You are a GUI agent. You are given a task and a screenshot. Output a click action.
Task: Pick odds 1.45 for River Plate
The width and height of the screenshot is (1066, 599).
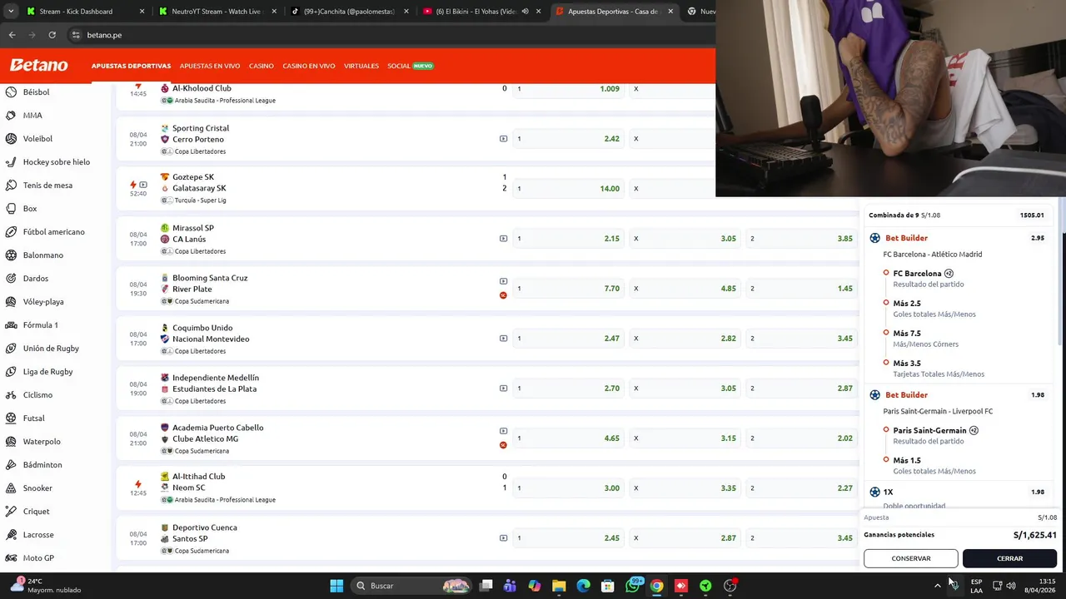(x=800, y=289)
